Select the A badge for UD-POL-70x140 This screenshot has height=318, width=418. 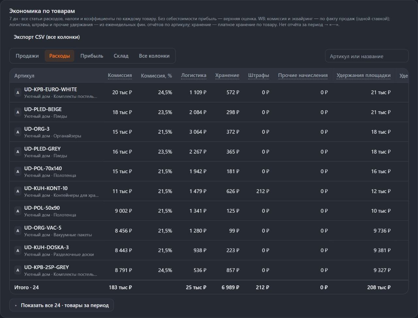click(18, 172)
